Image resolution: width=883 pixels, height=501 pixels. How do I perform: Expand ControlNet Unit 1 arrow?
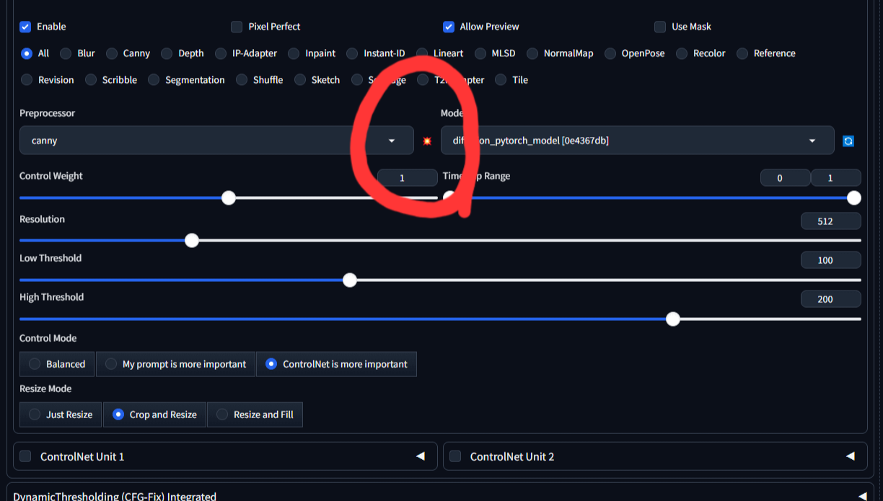421,456
